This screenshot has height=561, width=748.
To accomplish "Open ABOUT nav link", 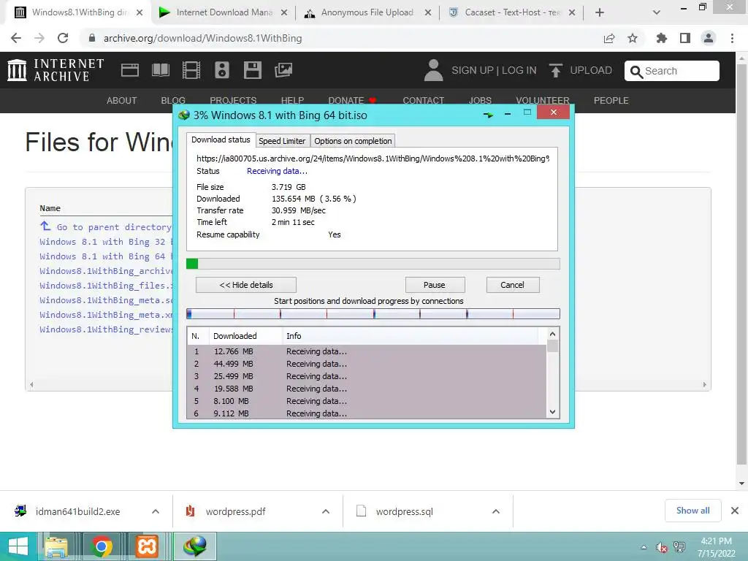I will pos(122,101).
